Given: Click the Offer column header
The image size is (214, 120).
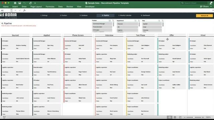Looking at the screenshot, I should coord(172,35).
